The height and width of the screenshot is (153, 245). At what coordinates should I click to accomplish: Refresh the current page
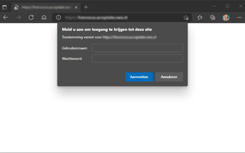click(x=31, y=17)
